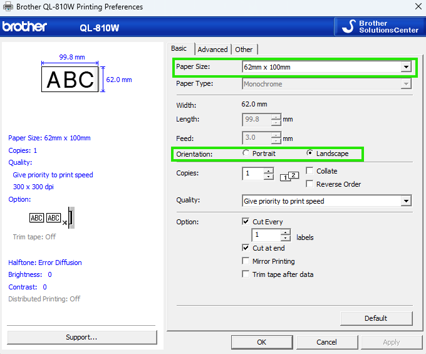
Task: Click the Copies number field
Action: [253, 174]
